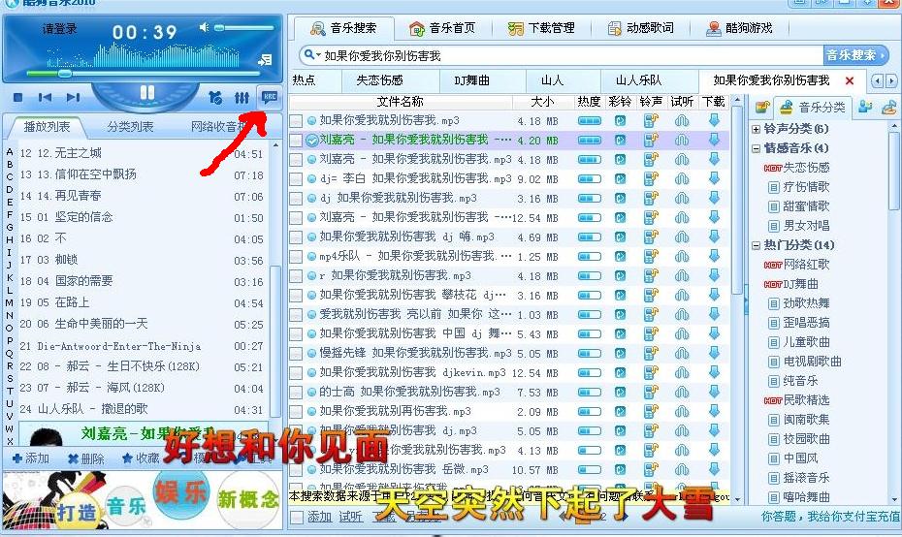Open the equalizer sliders icon
This screenshot has width=902, height=537.
242,98
